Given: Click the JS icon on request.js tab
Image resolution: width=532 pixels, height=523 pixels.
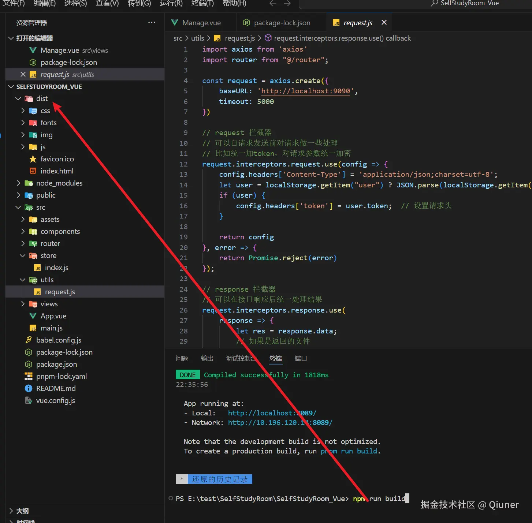Looking at the screenshot, I should coord(336,23).
